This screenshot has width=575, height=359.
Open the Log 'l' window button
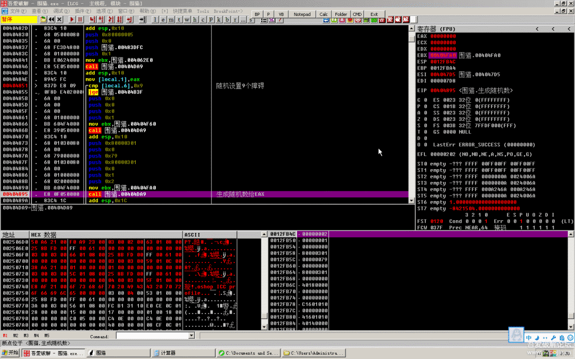pos(155,20)
